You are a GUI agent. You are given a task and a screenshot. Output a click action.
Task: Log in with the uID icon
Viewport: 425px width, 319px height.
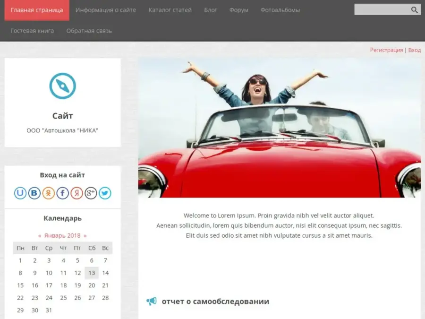tap(20, 193)
